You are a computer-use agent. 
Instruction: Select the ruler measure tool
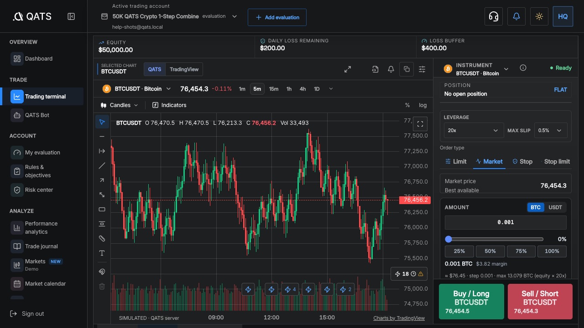[102, 238]
